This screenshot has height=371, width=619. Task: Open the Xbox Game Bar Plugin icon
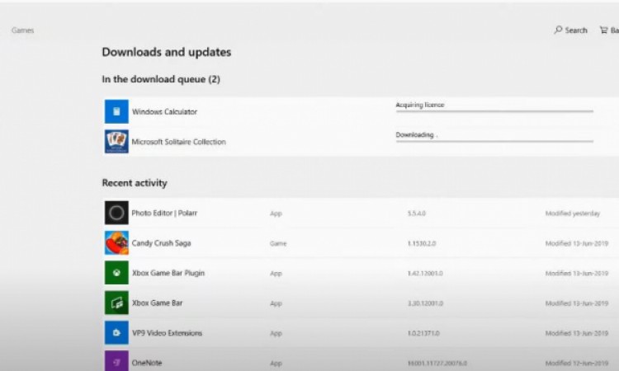click(x=116, y=273)
